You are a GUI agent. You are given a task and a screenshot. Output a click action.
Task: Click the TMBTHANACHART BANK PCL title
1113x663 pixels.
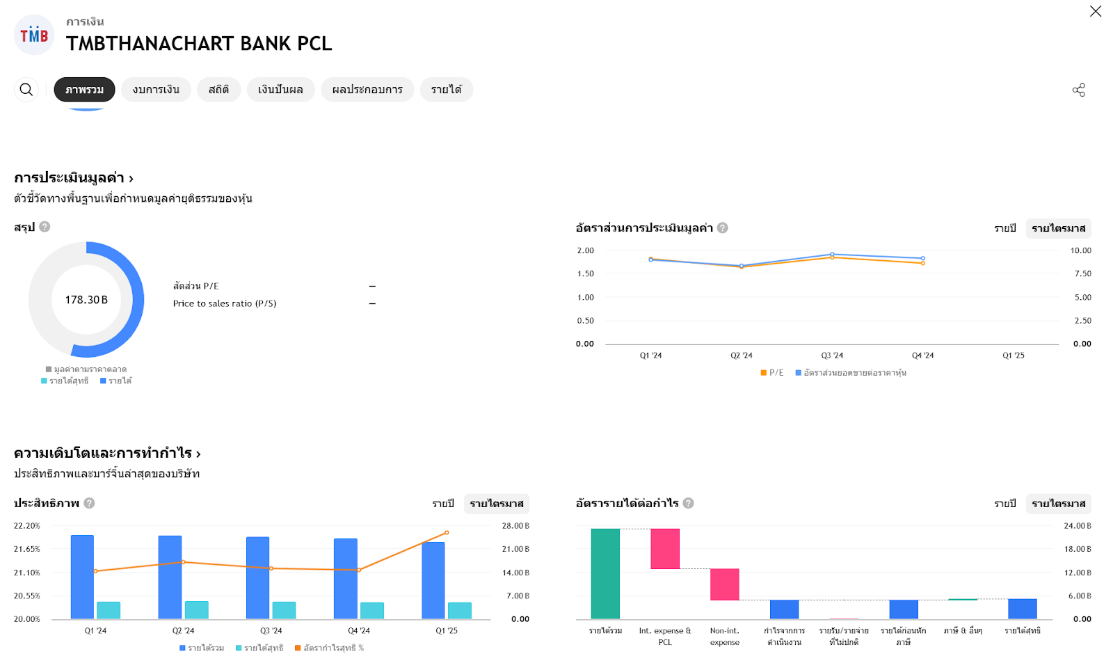[x=199, y=43]
